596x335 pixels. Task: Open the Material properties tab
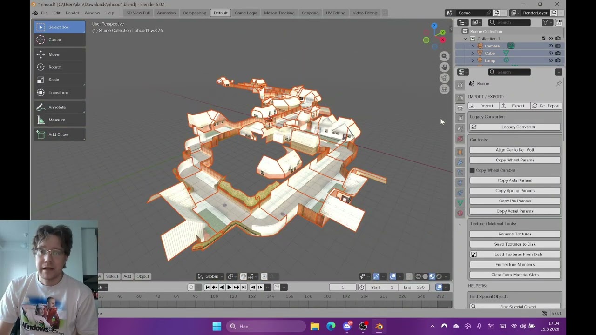pos(460,213)
